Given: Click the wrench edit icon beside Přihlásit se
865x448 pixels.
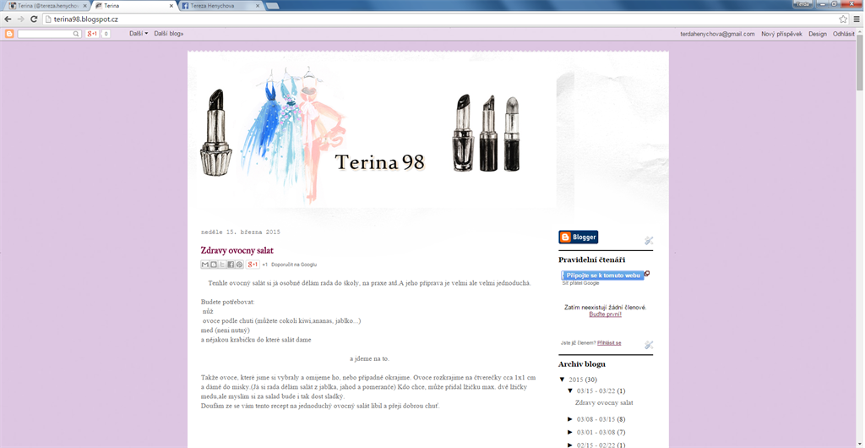Looking at the screenshot, I should tap(649, 345).
